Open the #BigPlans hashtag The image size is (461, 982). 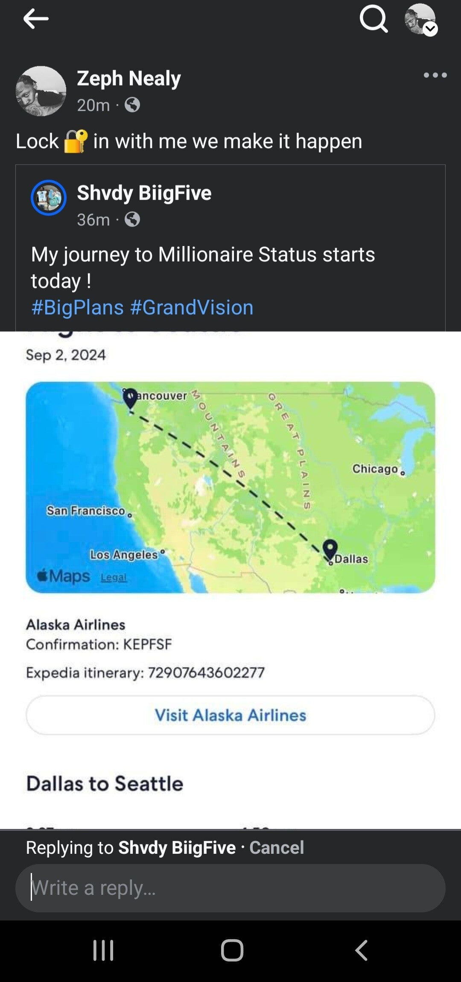[x=77, y=307]
